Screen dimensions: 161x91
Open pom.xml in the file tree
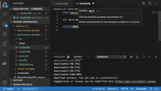coord(30,56)
